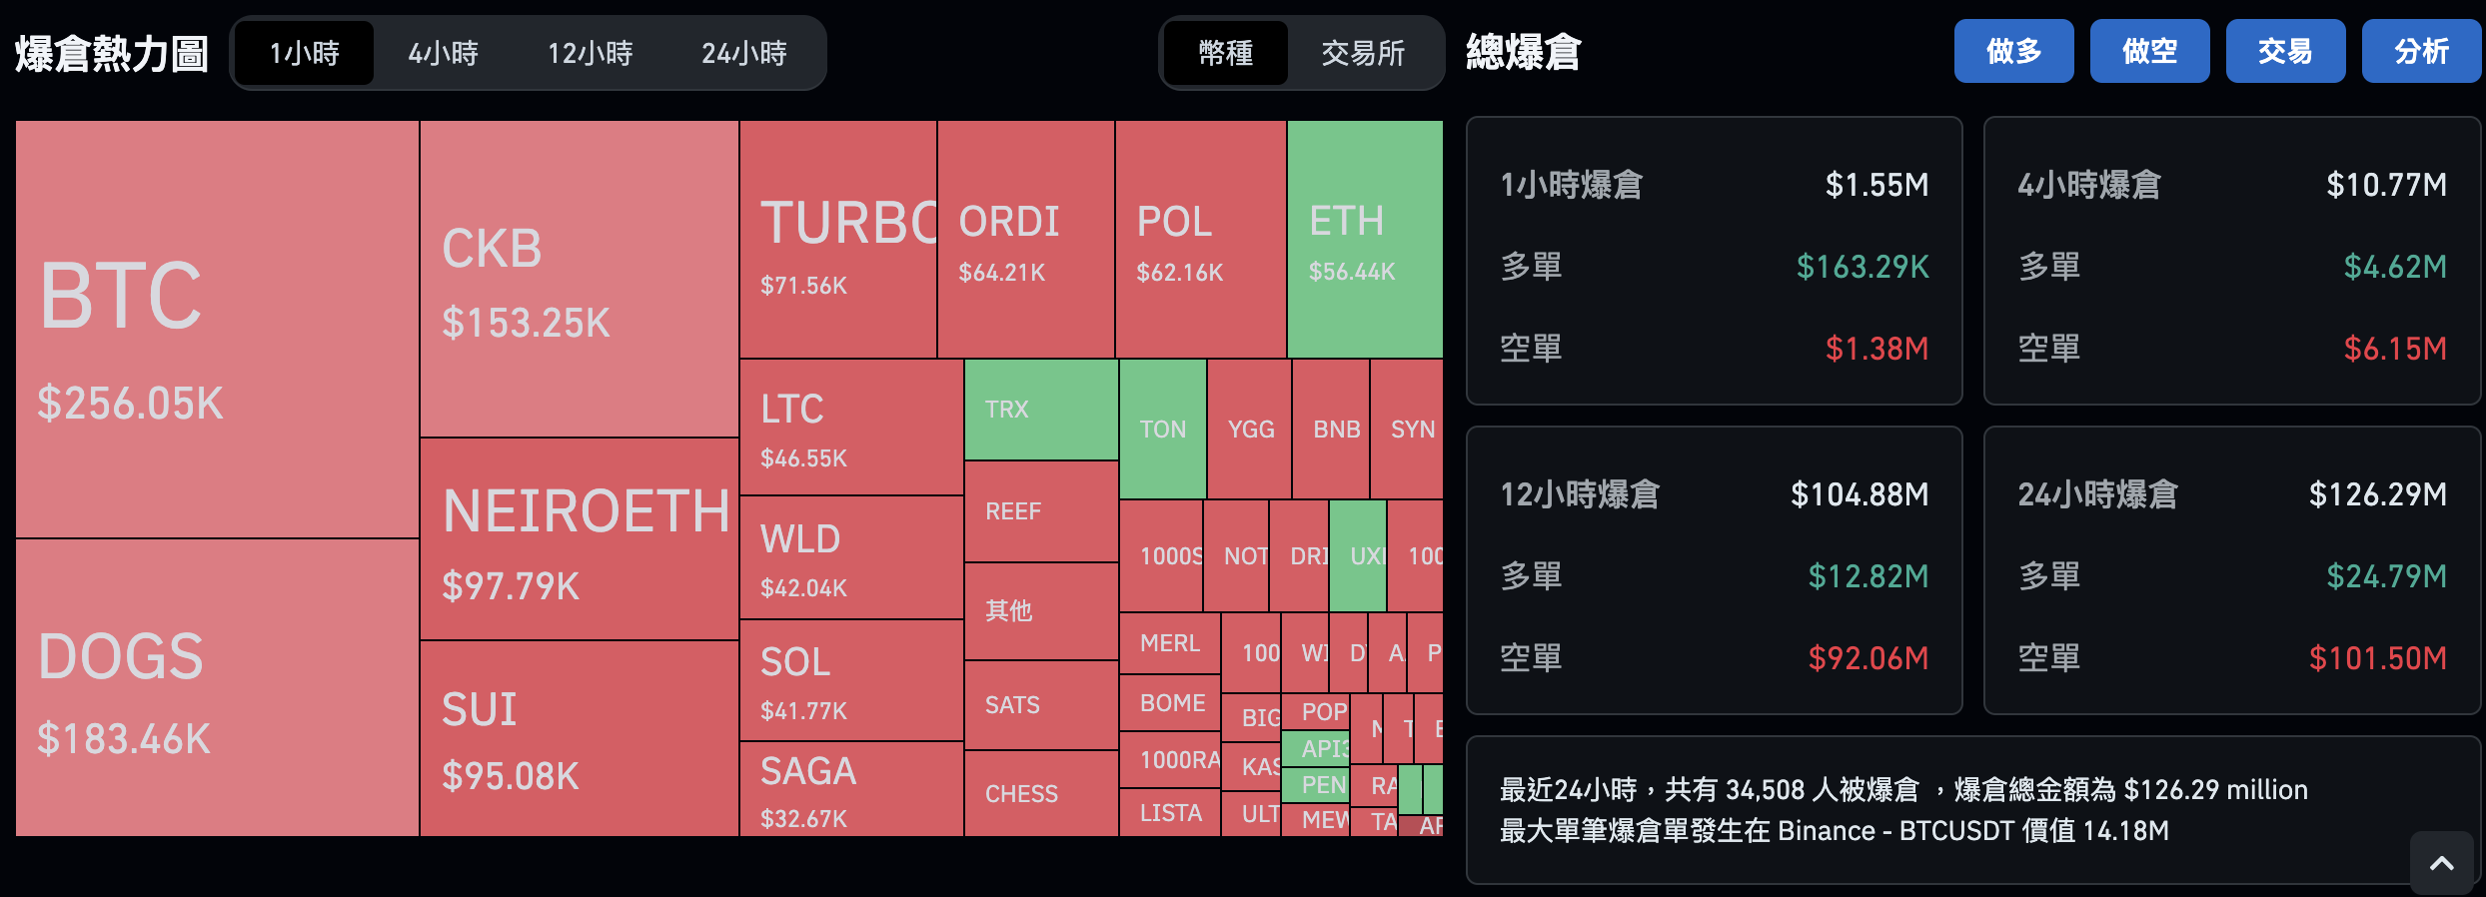This screenshot has height=897, width=2486.
Task: Switch to the 4小時 time range
Action: [x=443, y=53]
